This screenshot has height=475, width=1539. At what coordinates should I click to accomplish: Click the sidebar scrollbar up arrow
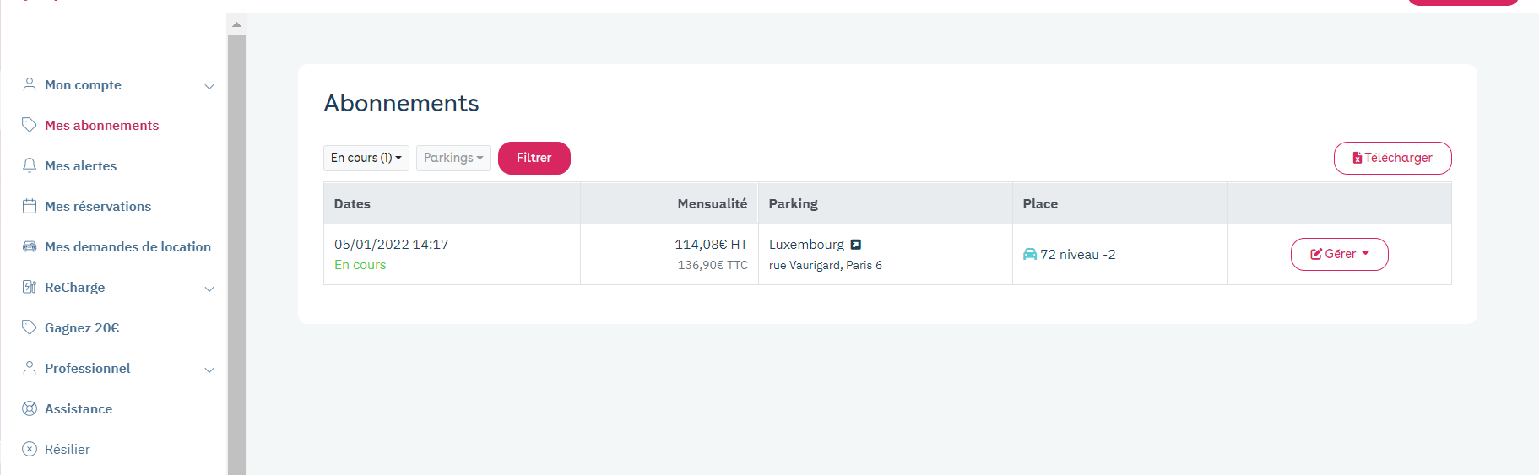point(237,24)
